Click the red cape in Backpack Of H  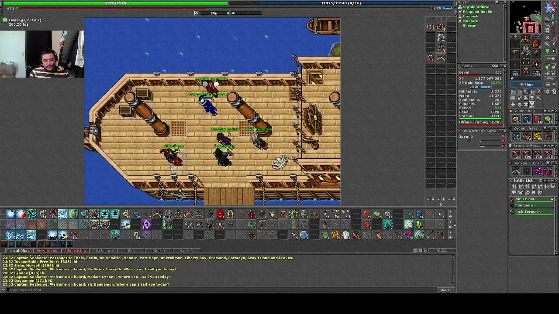pos(548,171)
